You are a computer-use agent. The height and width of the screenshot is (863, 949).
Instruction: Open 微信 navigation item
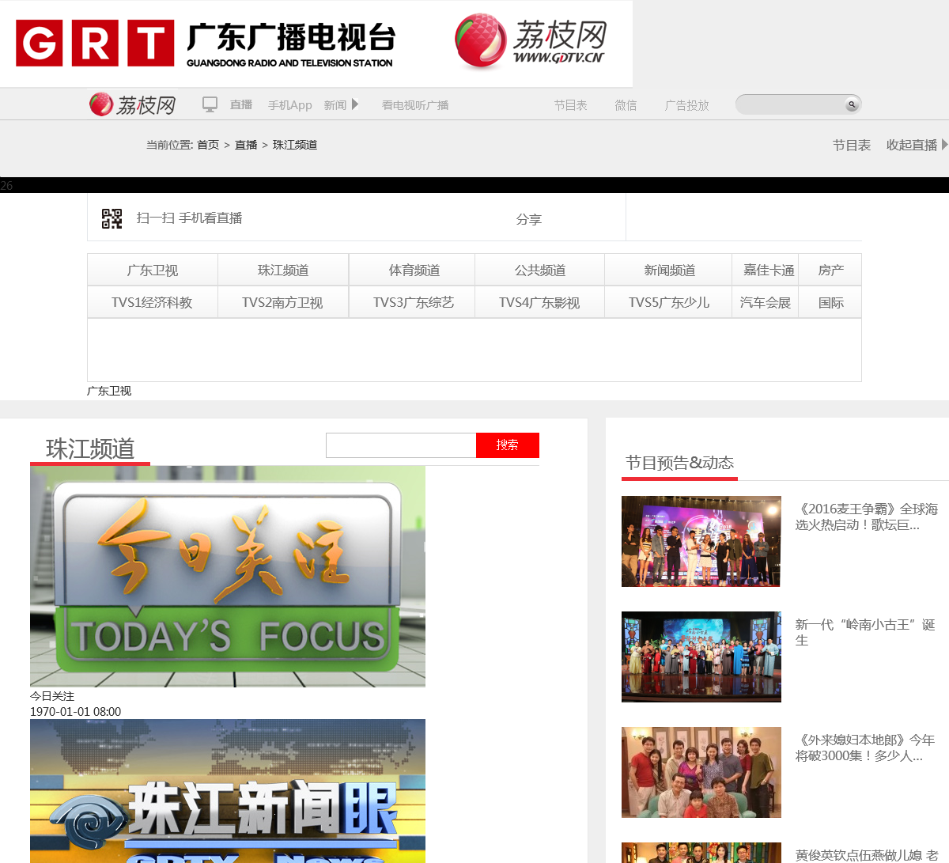(x=626, y=105)
